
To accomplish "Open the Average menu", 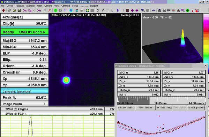I will pos(30,6).
